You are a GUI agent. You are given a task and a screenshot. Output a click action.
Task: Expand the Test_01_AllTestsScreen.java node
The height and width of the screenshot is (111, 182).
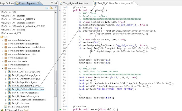coord(6,72)
